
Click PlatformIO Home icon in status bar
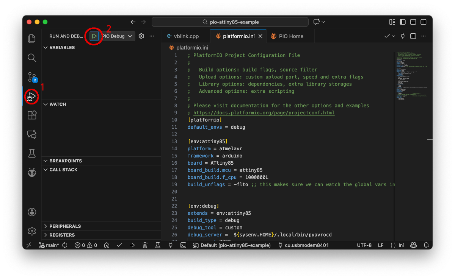[x=107, y=245]
